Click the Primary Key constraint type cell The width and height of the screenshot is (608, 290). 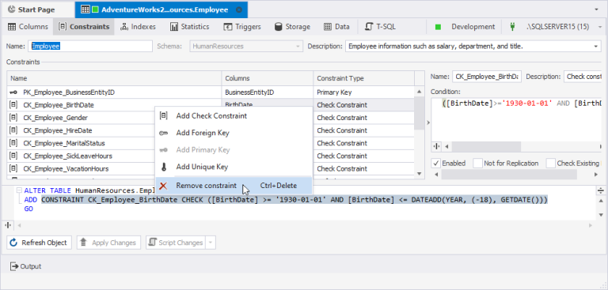click(x=363, y=92)
